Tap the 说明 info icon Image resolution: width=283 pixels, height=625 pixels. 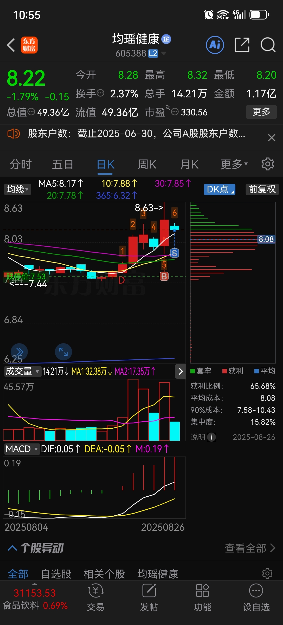(x=211, y=437)
